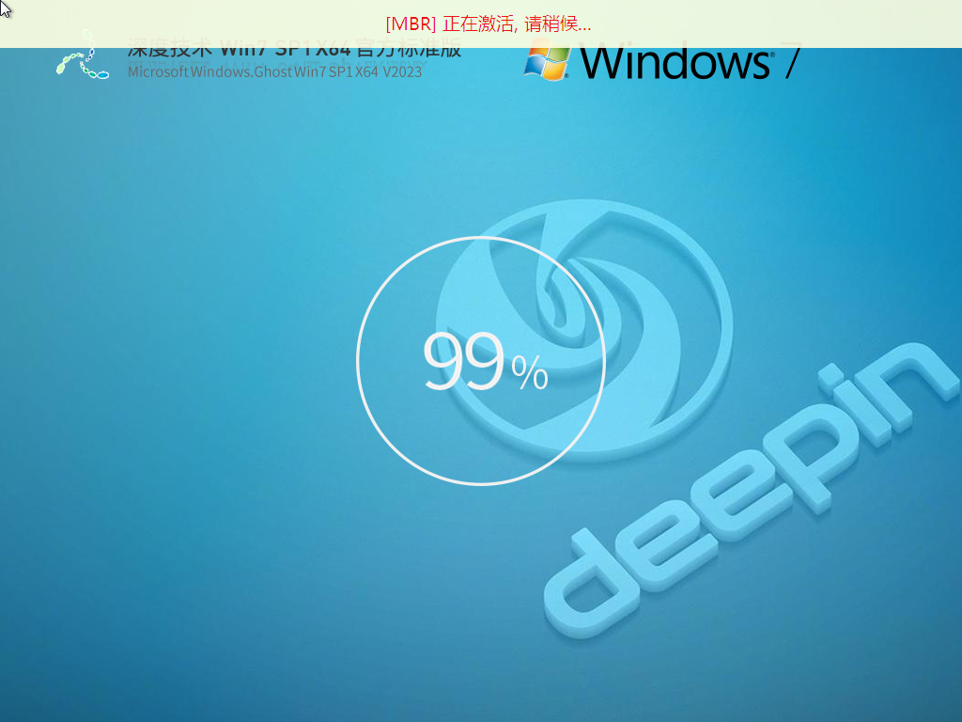Click the "7" in the Windows 7 wordmark

[790, 63]
